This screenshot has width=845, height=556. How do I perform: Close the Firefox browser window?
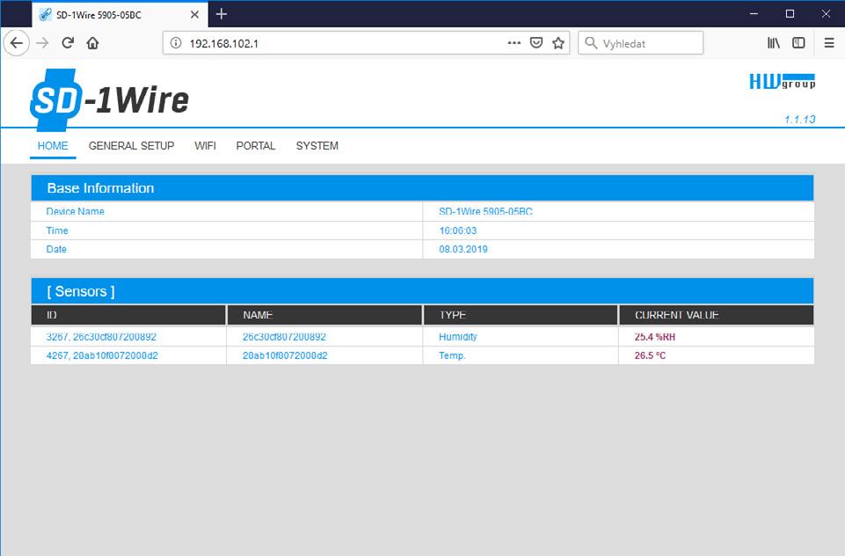pyautogui.click(x=826, y=14)
